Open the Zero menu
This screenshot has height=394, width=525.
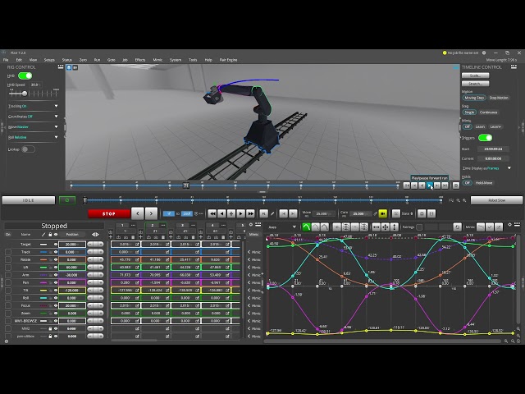[83, 60]
